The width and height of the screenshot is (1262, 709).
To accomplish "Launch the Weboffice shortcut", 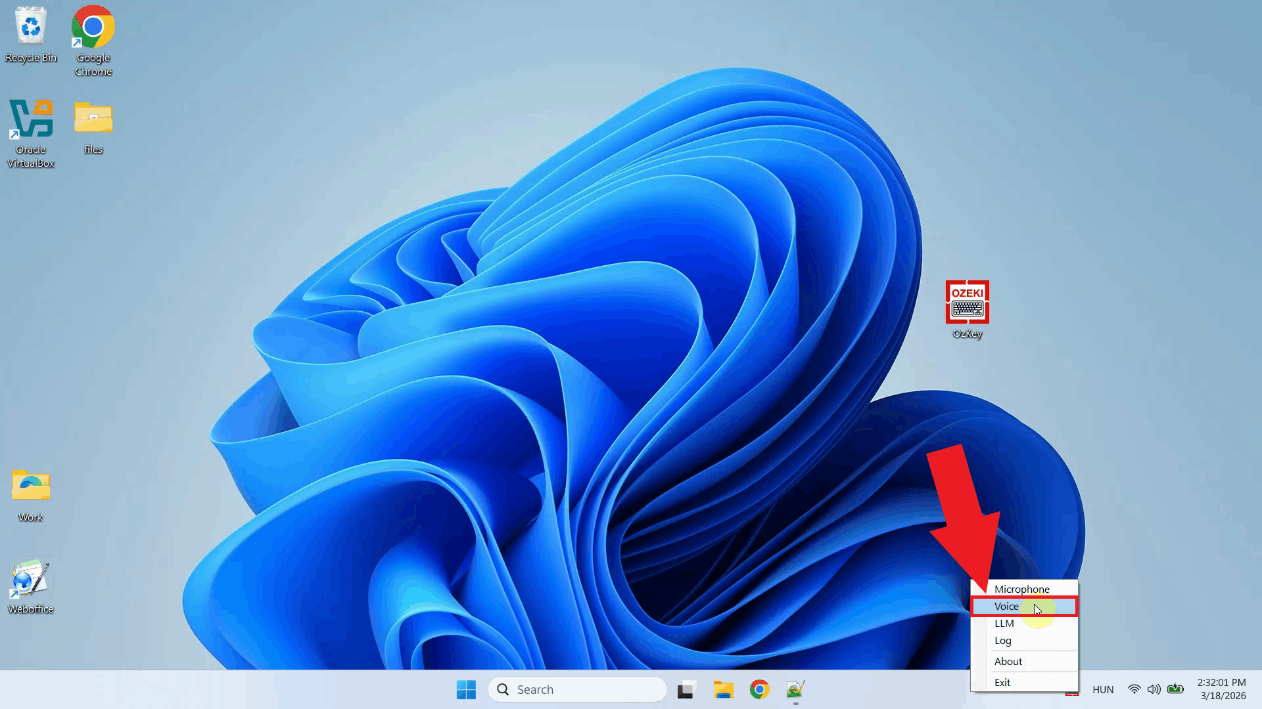I will tap(30, 578).
